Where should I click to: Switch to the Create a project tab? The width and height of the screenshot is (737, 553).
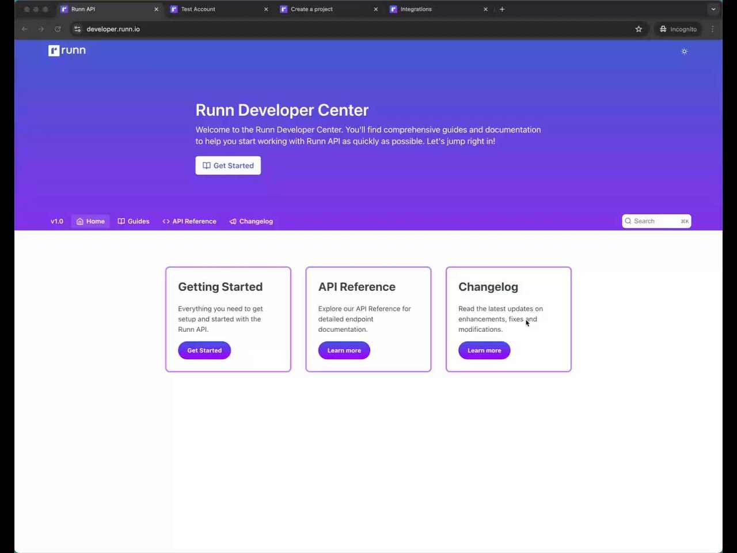point(329,9)
